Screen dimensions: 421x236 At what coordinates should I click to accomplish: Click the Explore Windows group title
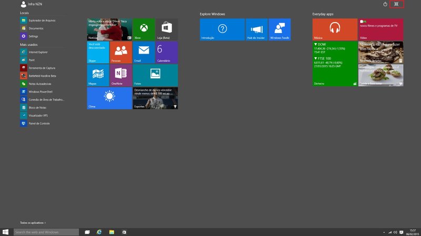pyautogui.click(x=213, y=14)
